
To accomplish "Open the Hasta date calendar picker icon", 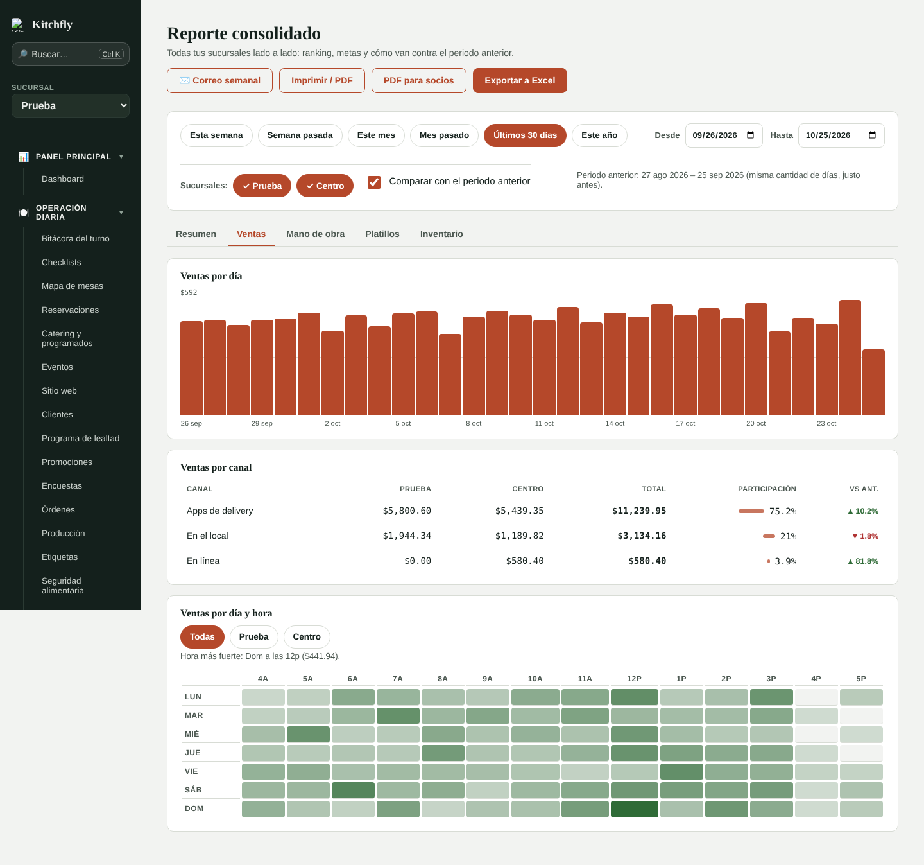I will 872,135.
